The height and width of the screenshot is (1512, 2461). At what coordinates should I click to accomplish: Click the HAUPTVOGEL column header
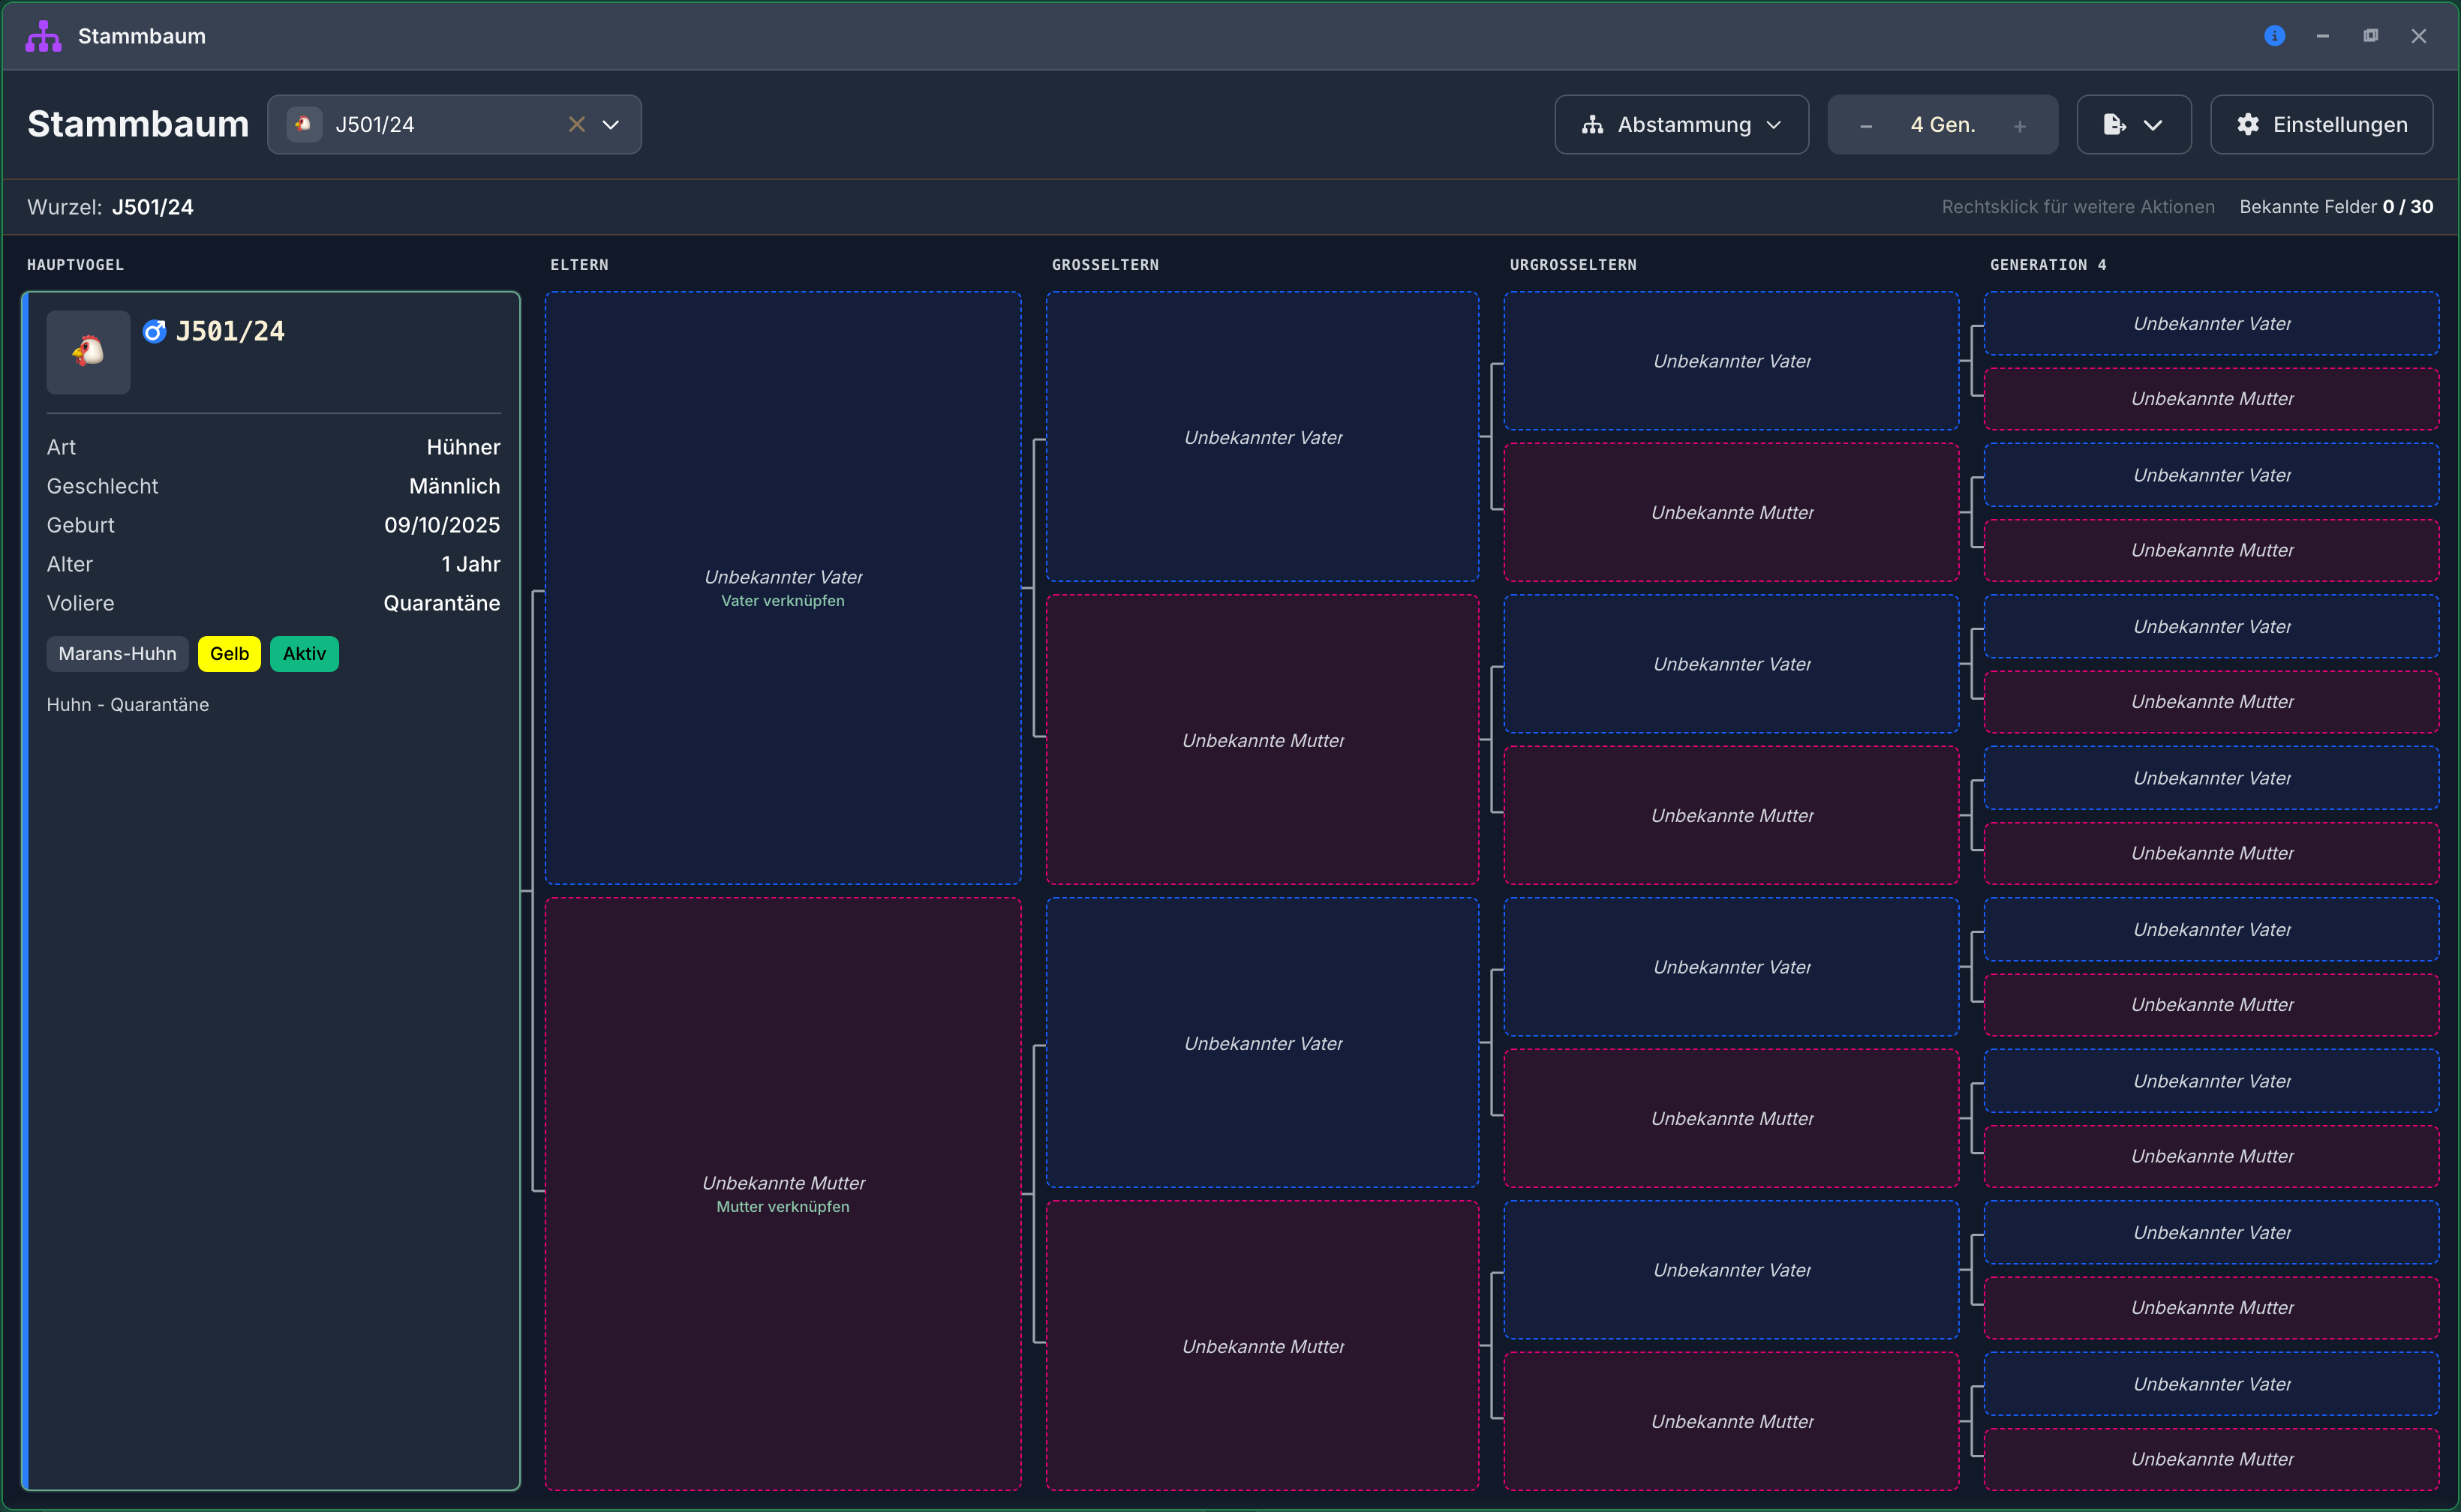[75, 265]
